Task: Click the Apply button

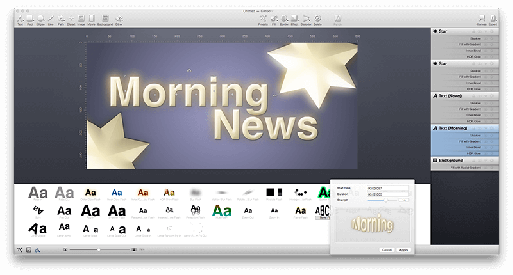Action: (404, 250)
